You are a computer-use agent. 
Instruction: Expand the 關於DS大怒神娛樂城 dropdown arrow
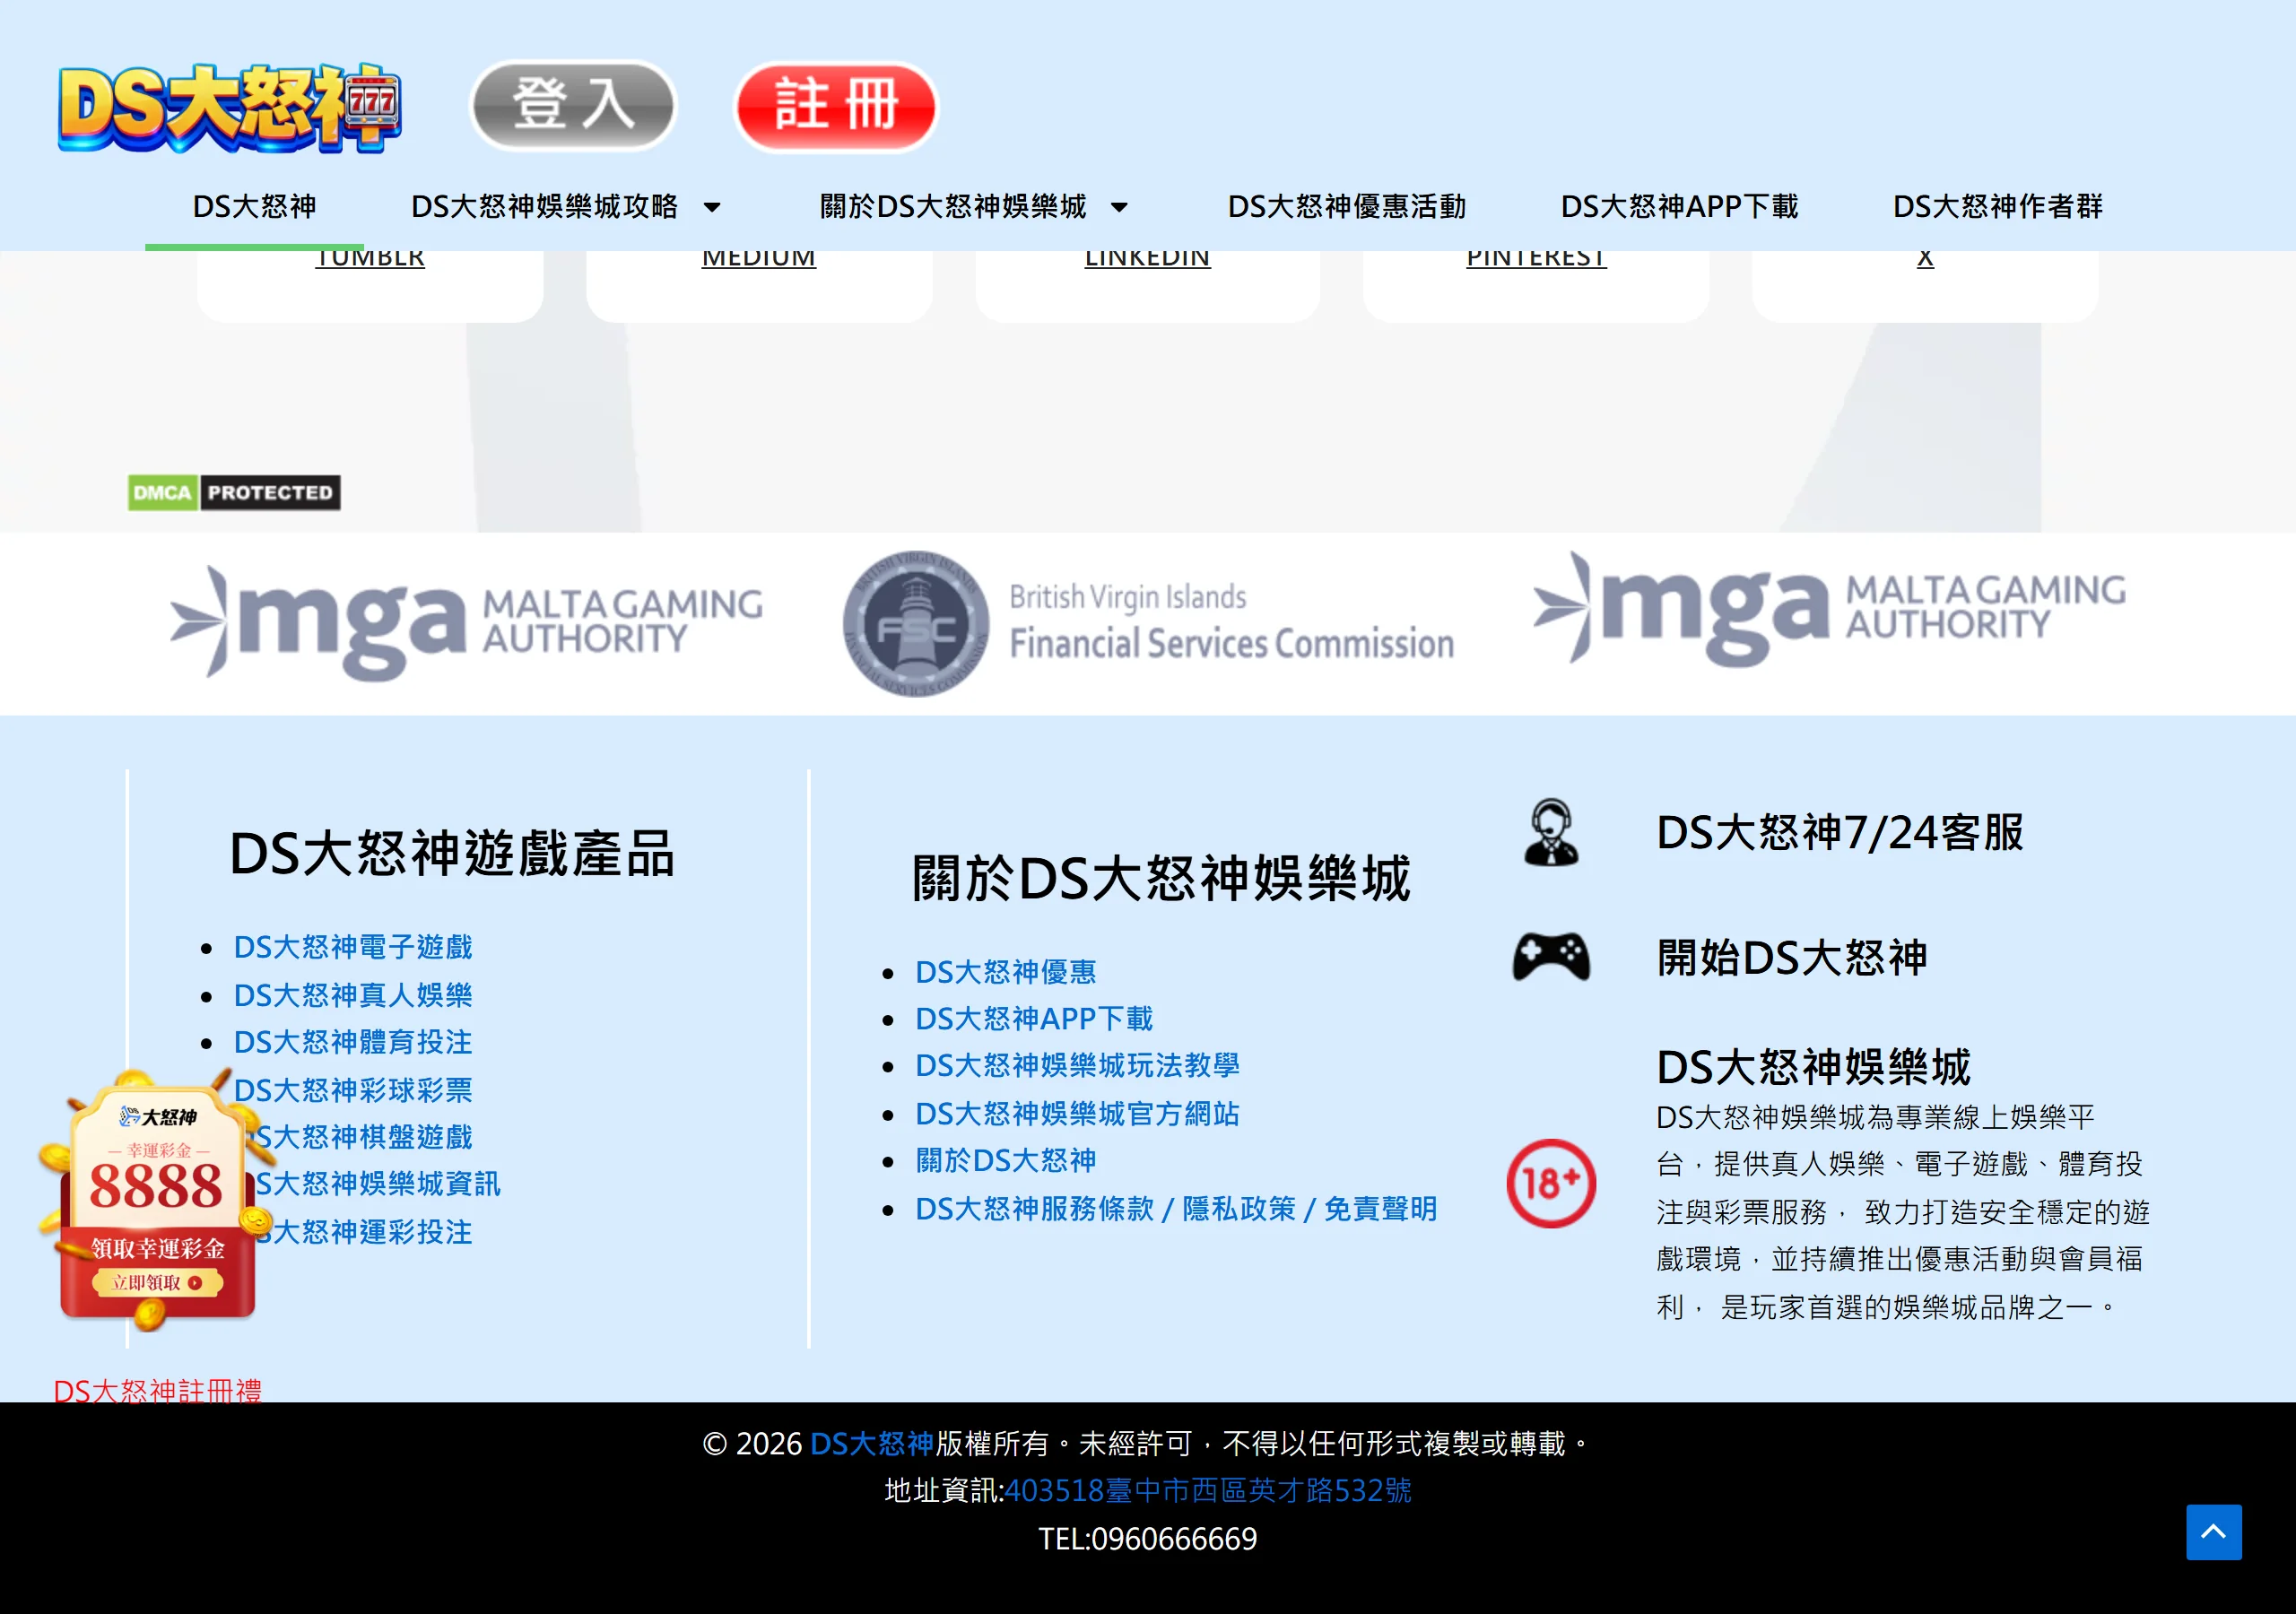click(1120, 208)
